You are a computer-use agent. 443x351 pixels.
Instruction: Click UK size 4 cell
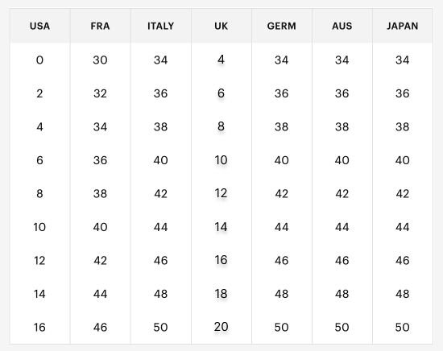[221, 60]
